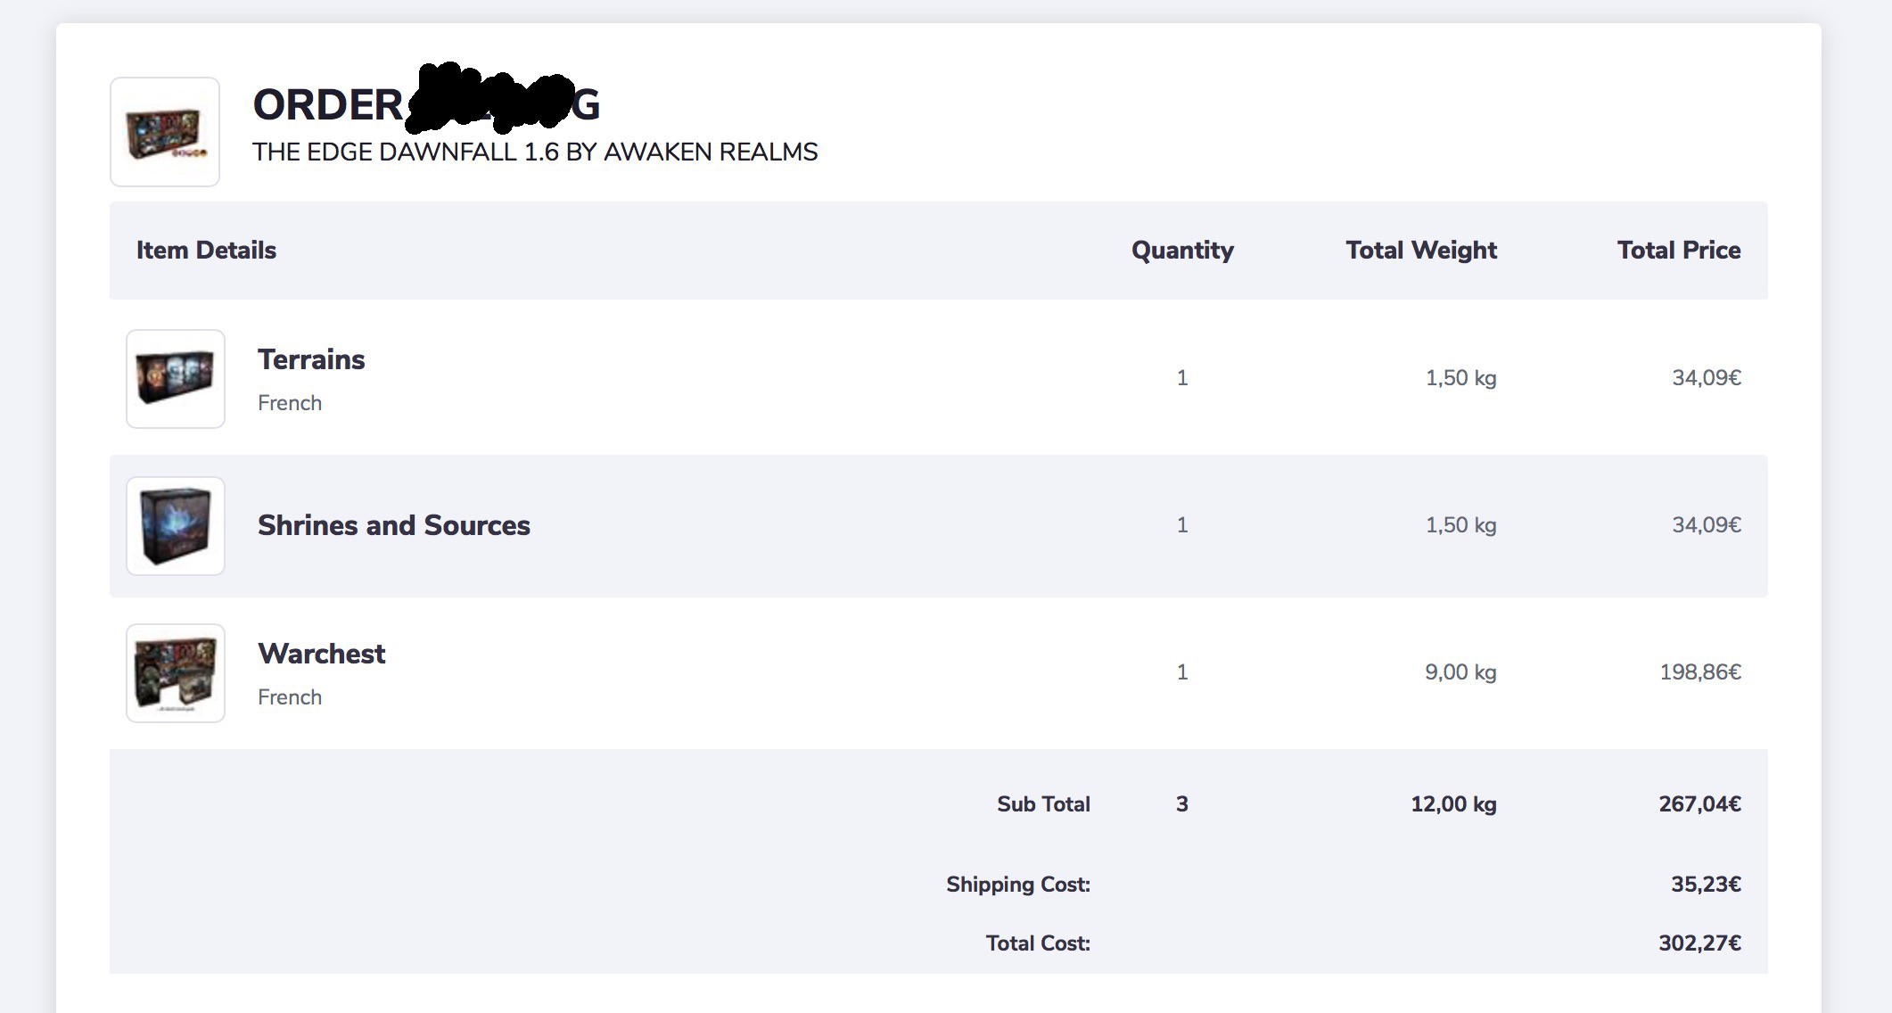Screen dimensions: 1892x1013
Task: Click the Warchest item name
Action: point(321,654)
